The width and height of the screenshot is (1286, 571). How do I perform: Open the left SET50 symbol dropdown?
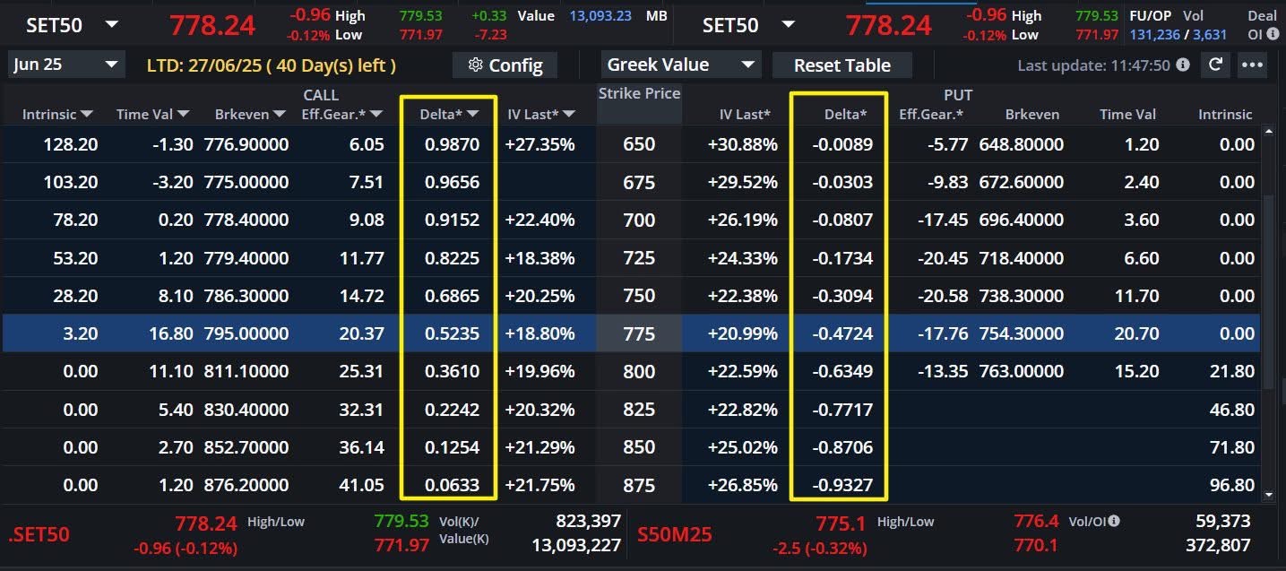tap(111, 25)
